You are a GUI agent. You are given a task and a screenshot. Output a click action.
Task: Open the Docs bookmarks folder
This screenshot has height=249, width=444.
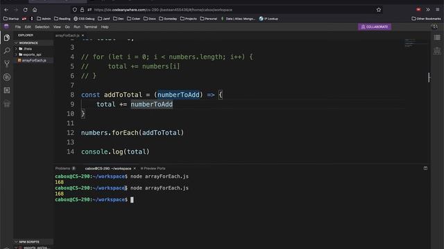[x=150, y=19]
